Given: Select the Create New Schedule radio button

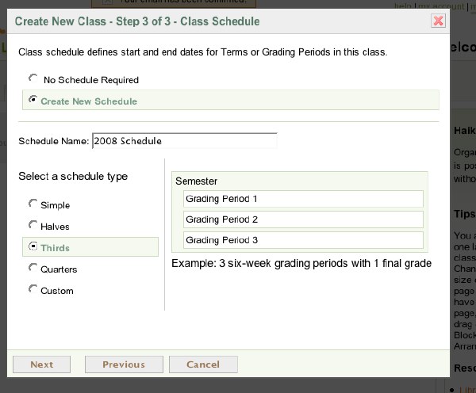Looking at the screenshot, I should pyautogui.click(x=33, y=100).
